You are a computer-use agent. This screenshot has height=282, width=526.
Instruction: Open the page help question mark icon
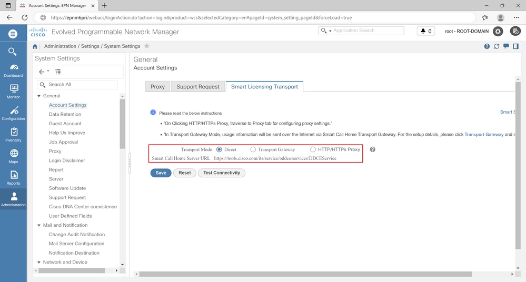tap(487, 46)
